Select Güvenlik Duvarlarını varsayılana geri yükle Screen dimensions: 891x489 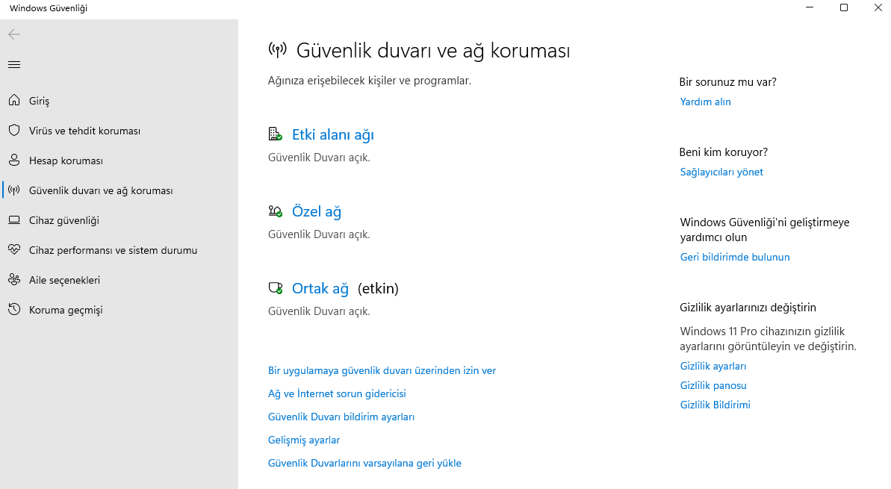[x=364, y=463]
